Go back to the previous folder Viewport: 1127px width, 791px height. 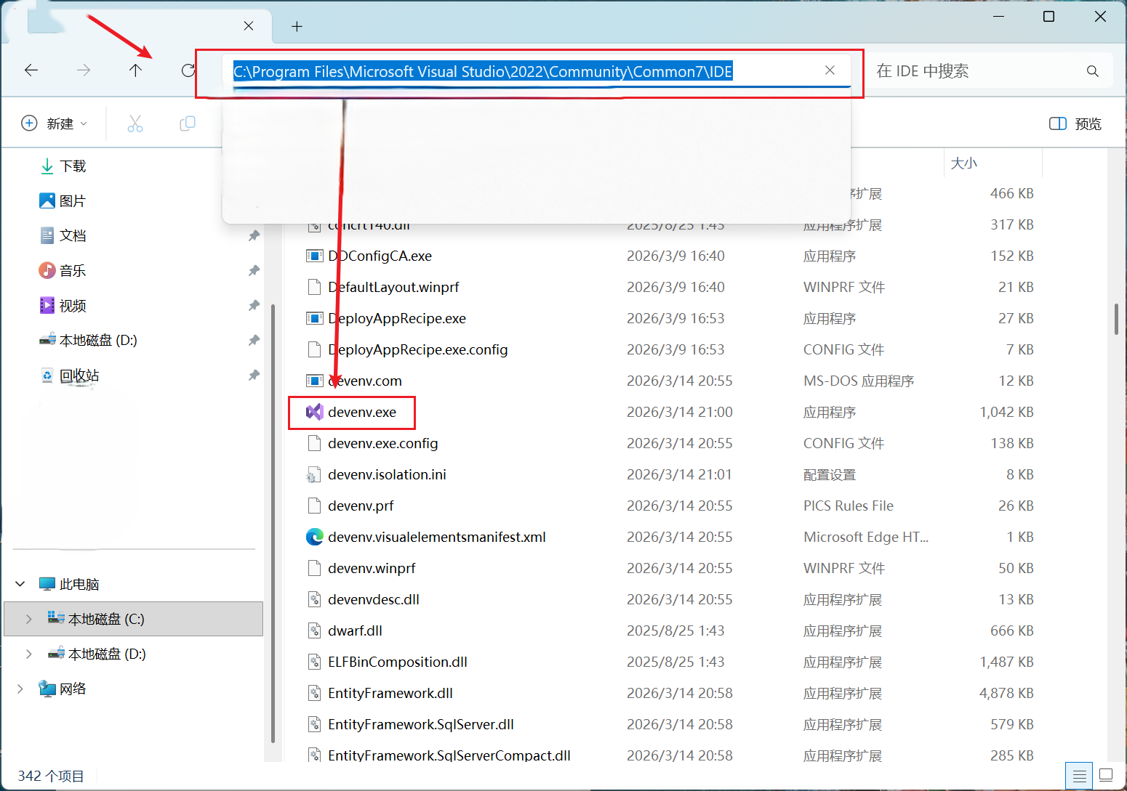[31, 70]
